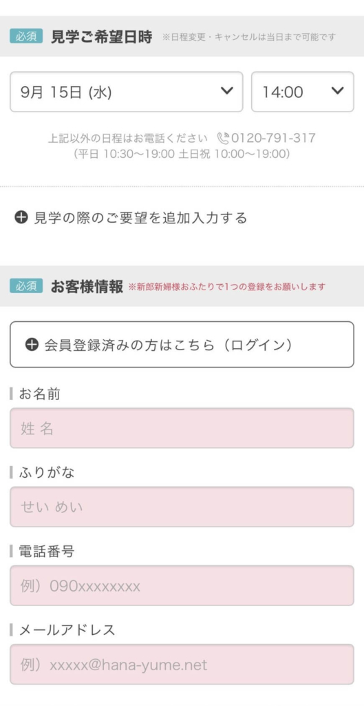Tap the phone number 0120-791-317
364x706 pixels.
[x=273, y=138]
